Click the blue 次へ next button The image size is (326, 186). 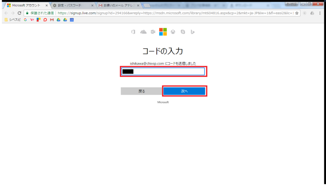point(184,91)
